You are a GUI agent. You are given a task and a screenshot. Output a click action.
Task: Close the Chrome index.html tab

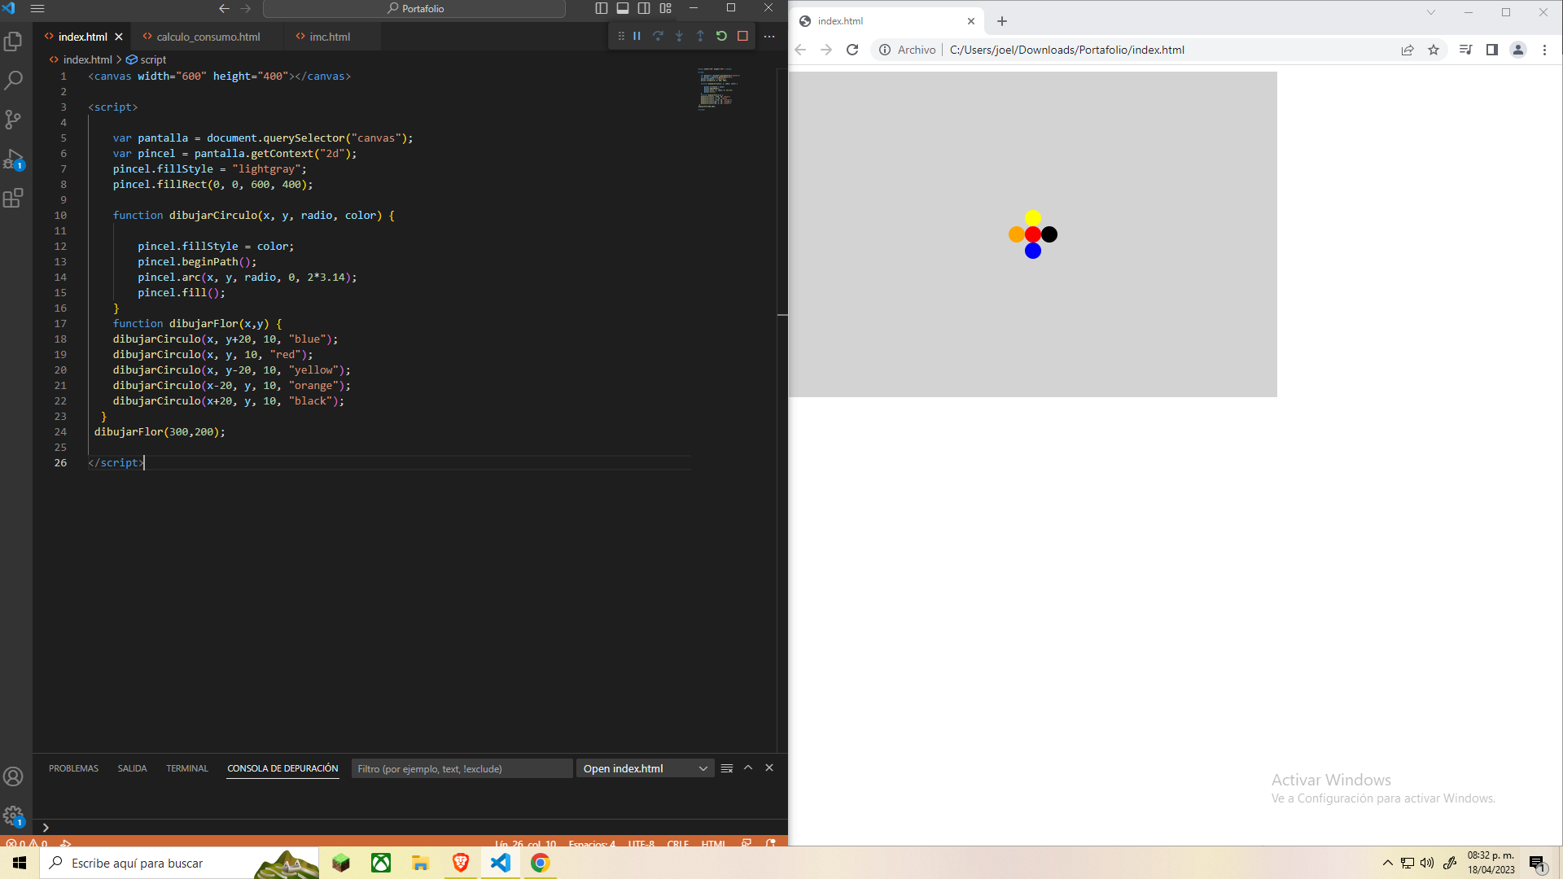tap(971, 21)
